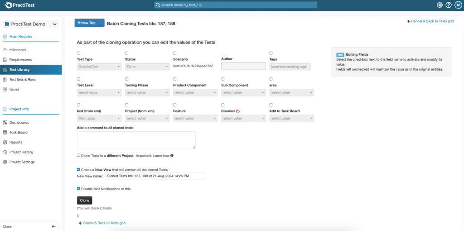Screen dimensions: 464x231
Task: Click the Main Modules grid icon
Action: tap(5, 37)
